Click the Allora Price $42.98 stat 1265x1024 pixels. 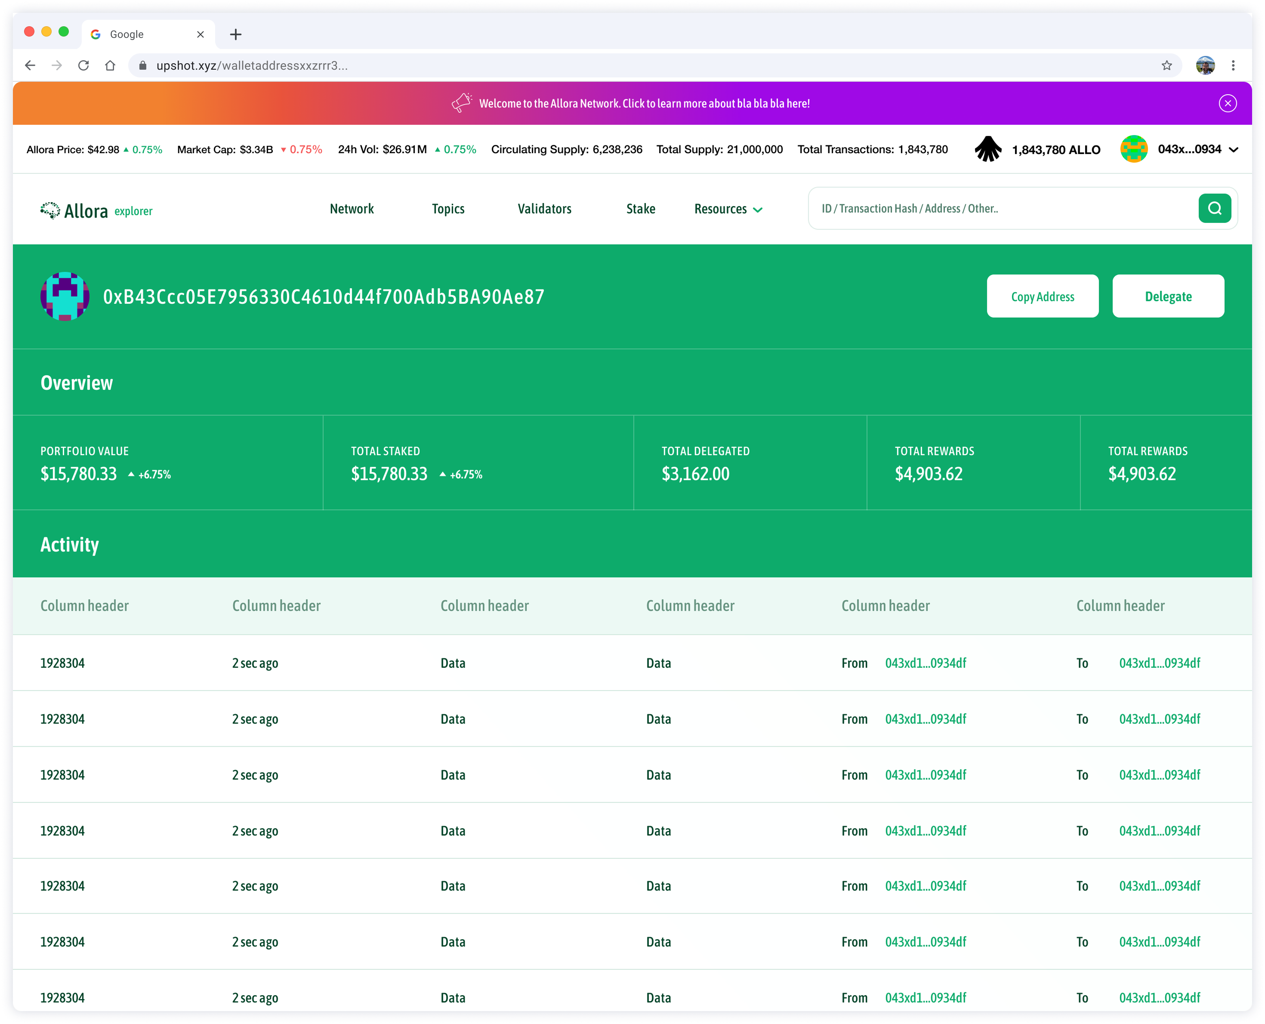pyautogui.click(x=94, y=150)
